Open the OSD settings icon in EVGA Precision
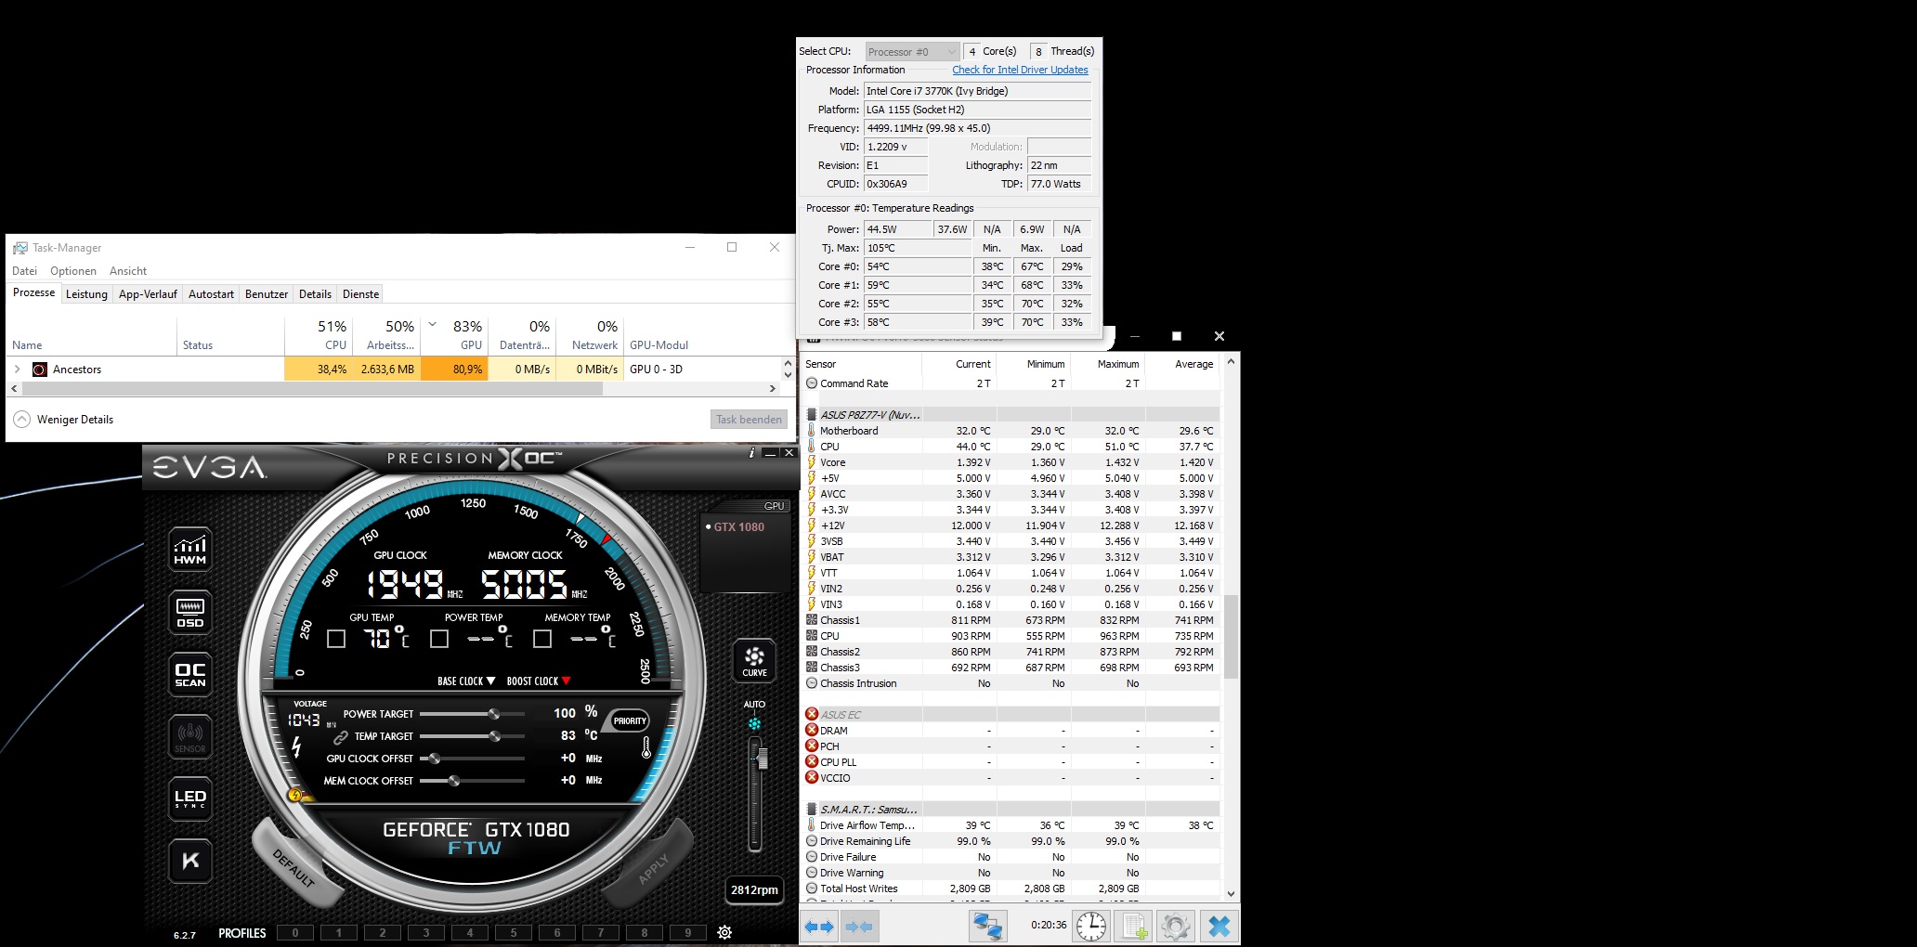The height and width of the screenshot is (947, 1917). coord(190,612)
